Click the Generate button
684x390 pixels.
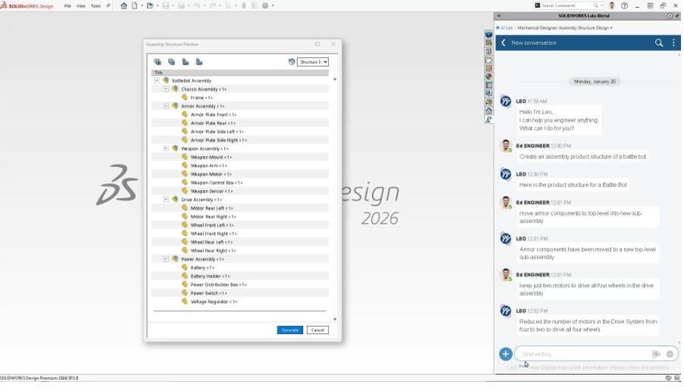pyautogui.click(x=289, y=330)
